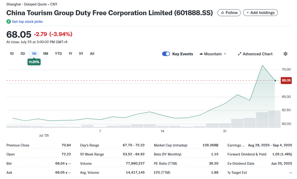Expand the Mountain chart style dropdown
297x179 pixels.
click(x=213, y=54)
